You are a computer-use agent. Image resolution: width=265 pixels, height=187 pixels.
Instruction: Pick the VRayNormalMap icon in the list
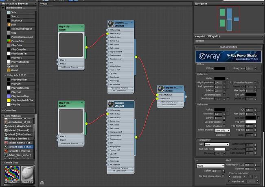point(8,97)
